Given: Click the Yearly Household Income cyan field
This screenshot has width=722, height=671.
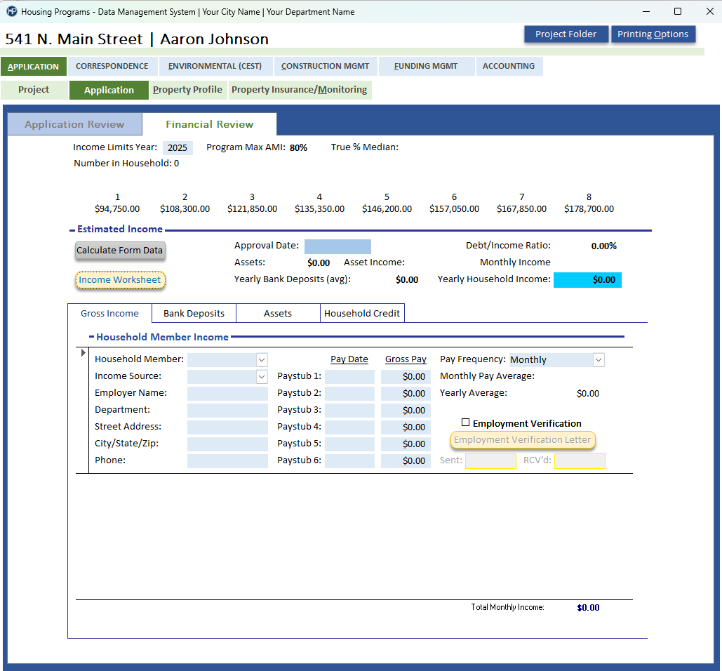Looking at the screenshot, I should (587, 280).
